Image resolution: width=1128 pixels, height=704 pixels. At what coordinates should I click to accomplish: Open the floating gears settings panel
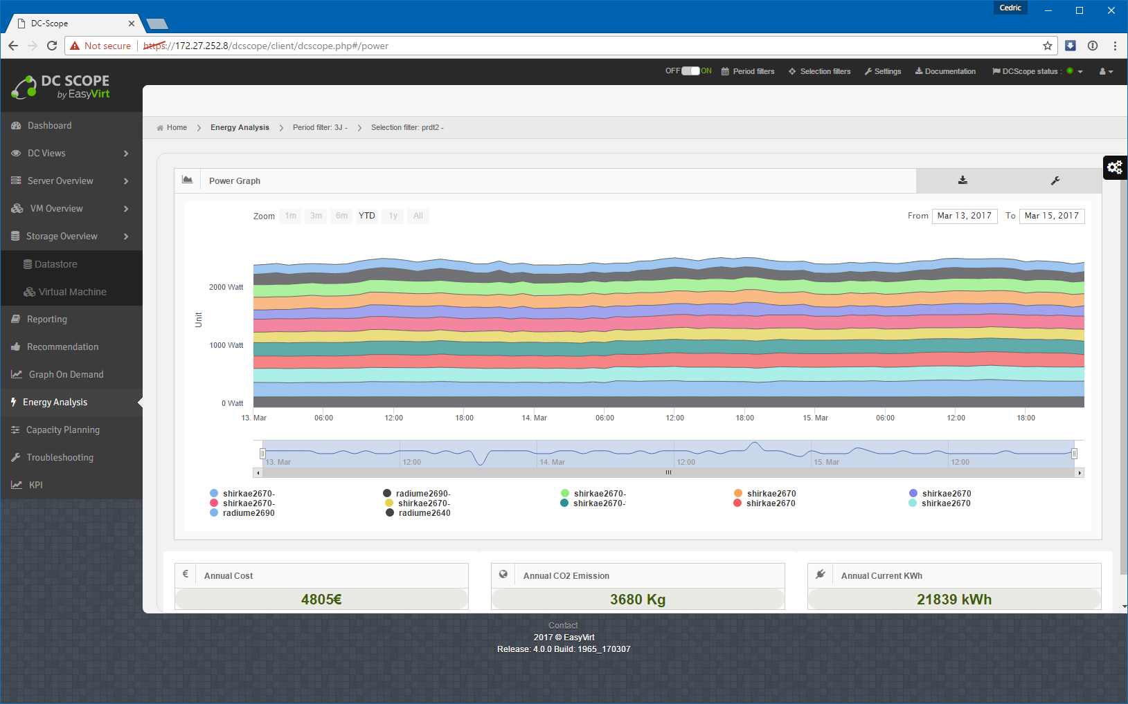pyautogui.click(x=1114, y=167)
